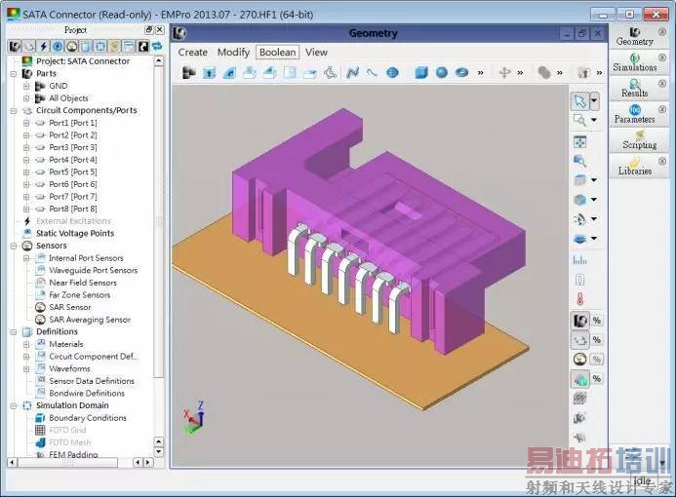Select Near Field Sensors item
This screenshot has width=676, height=497.
coord(83,283)
